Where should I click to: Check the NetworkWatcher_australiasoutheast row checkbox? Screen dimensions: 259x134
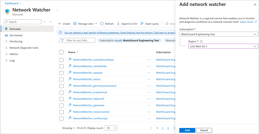tap(61, 60)
